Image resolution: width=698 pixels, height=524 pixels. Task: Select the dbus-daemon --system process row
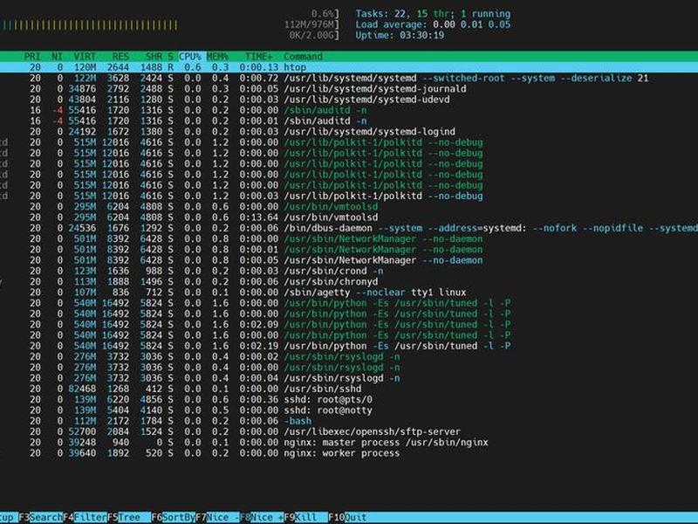coord(349,228)
